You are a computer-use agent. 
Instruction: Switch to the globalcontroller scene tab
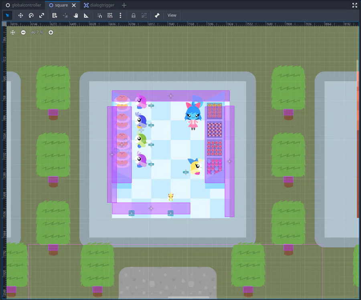23,5
